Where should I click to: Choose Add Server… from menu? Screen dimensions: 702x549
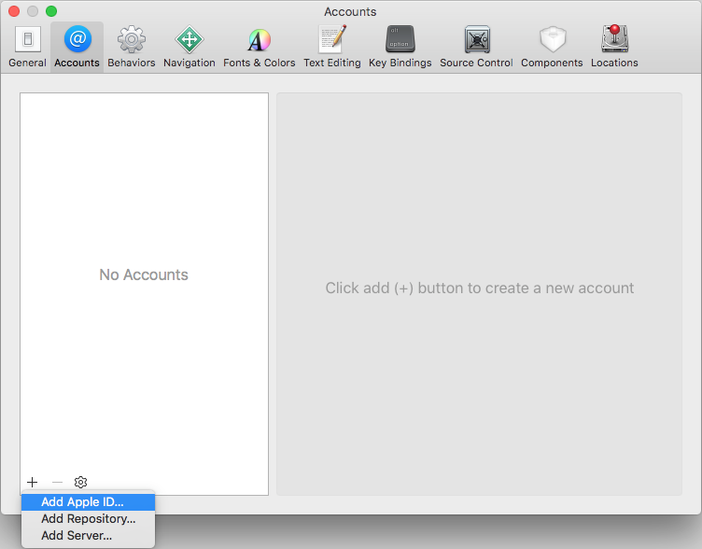click(x=88, y=536)
